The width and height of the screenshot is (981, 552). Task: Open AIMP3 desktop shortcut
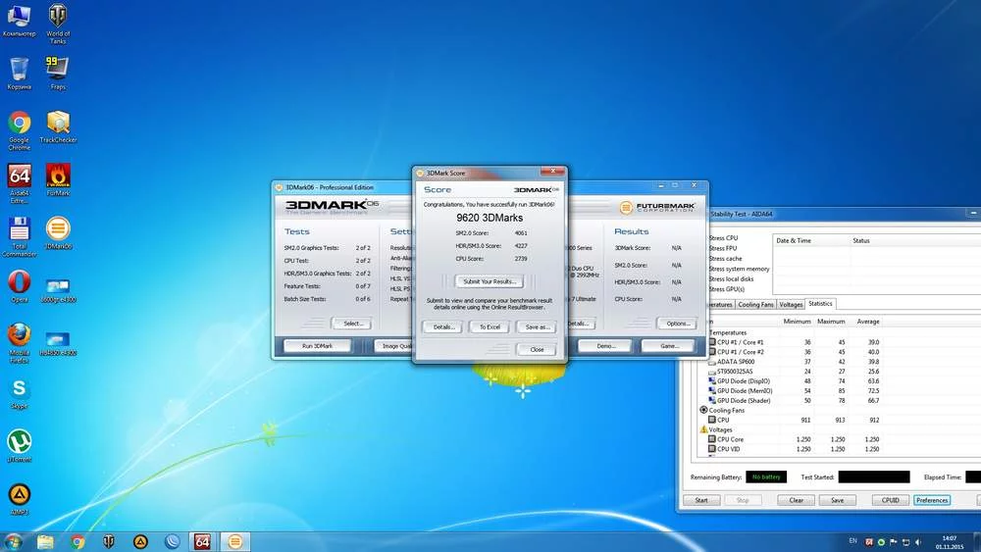[x=19, y=494]
